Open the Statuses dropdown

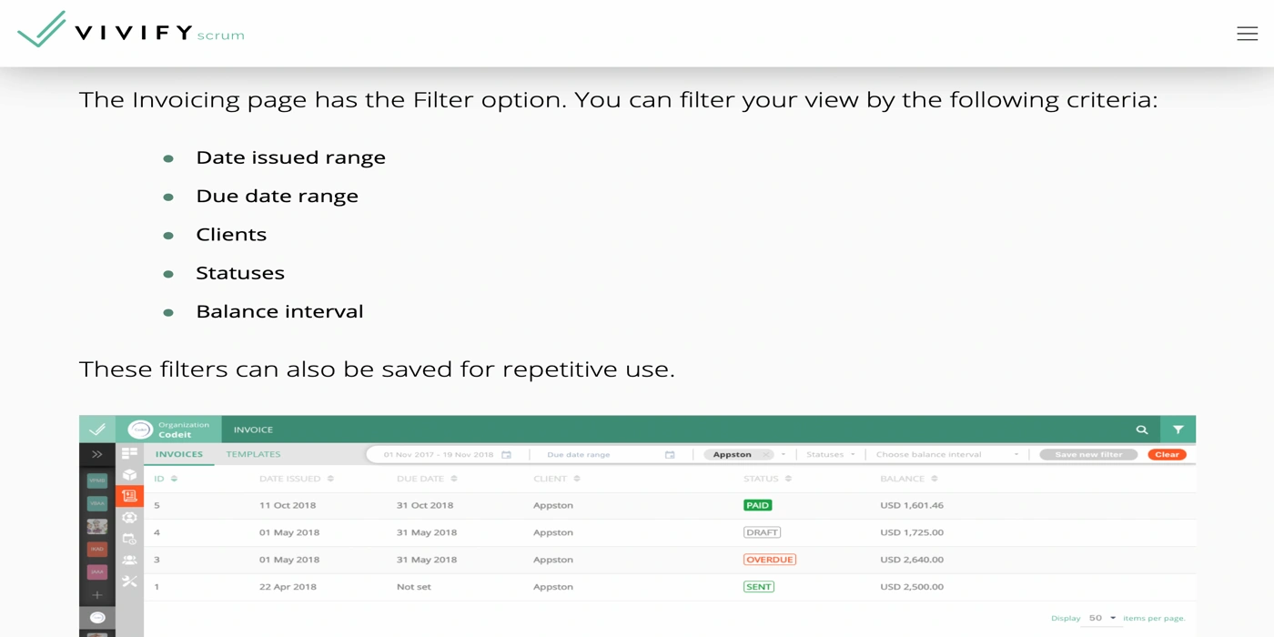tap(830, 455)
